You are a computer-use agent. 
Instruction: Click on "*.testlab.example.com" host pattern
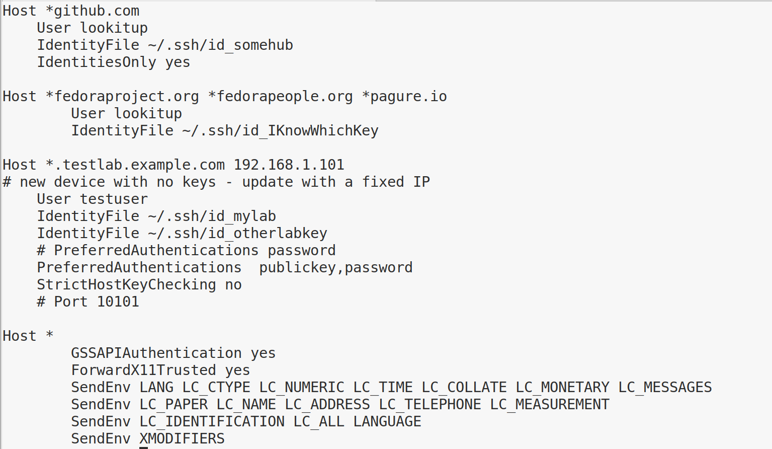click(x=135, y=165)
